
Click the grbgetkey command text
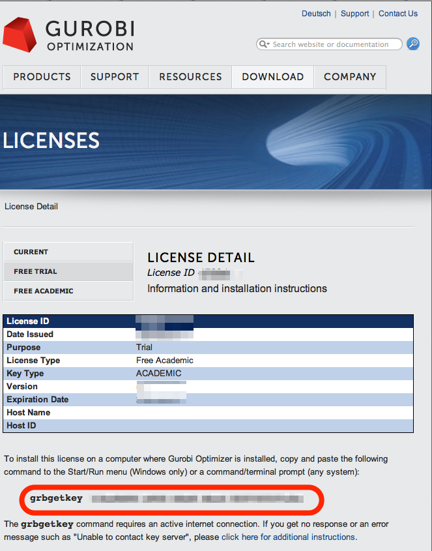point(56,498)
